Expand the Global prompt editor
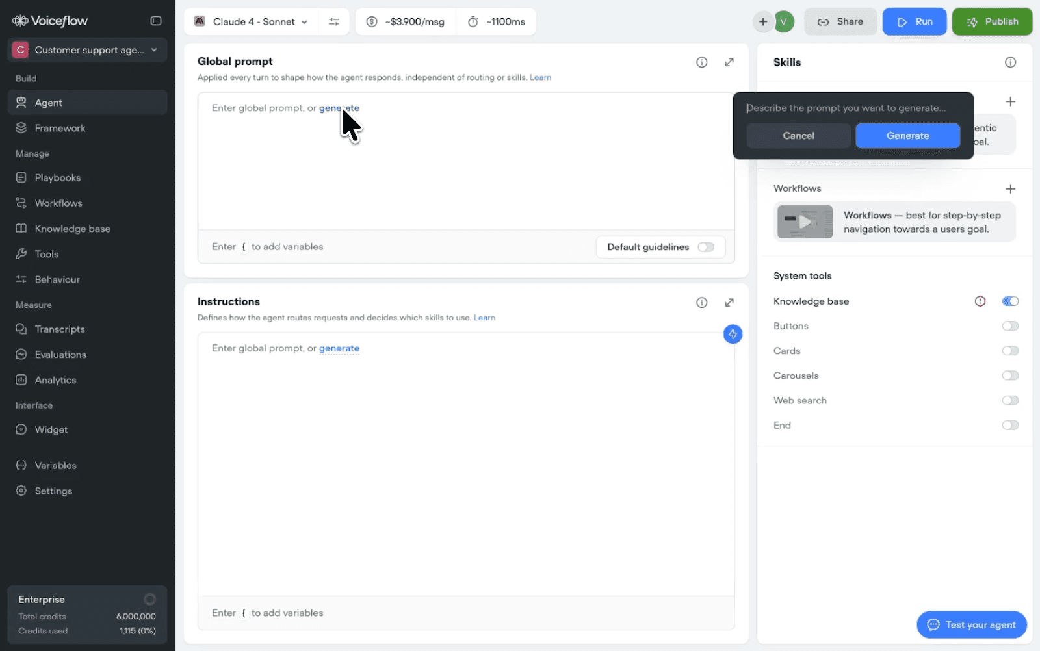1040x651 pixels. 729,62
